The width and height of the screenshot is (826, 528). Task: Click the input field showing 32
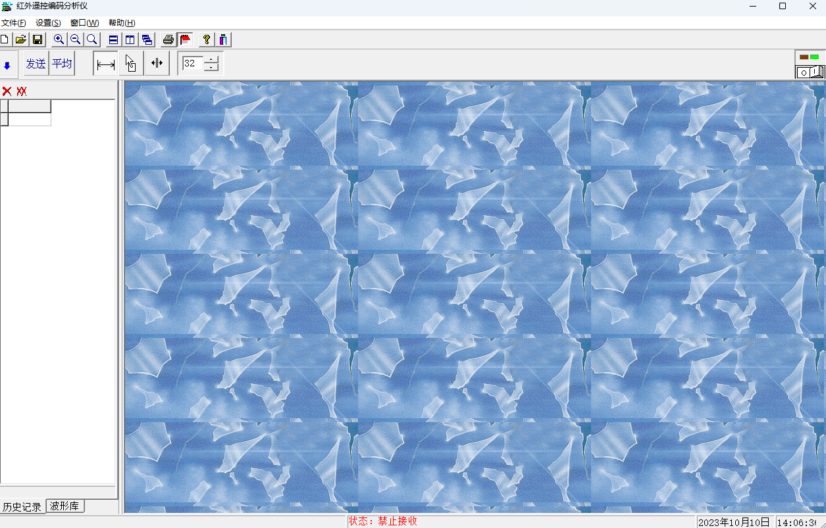click(x=194, y=64)
